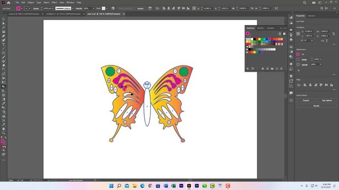Click the pink Fill swatch in Properties Appearance
The height and width of the screenshot is (190, 339).
[x=298, y=54]
